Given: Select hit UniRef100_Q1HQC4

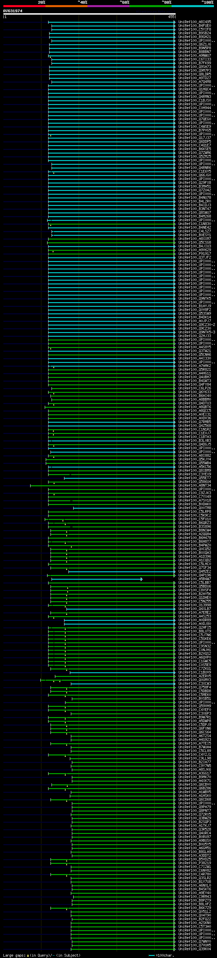Looking at the screenshot, I should 195,89.
